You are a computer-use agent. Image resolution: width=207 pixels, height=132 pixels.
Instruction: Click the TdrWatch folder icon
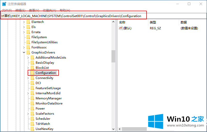click(32, 124)
